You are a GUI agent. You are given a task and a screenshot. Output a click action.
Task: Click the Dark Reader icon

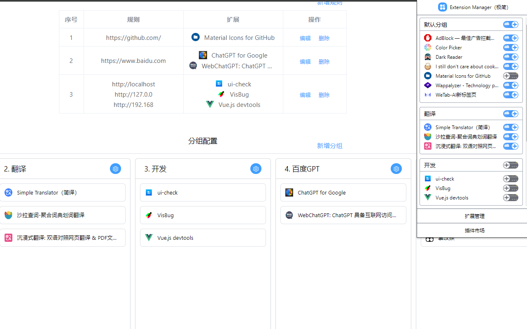point(428,57)
